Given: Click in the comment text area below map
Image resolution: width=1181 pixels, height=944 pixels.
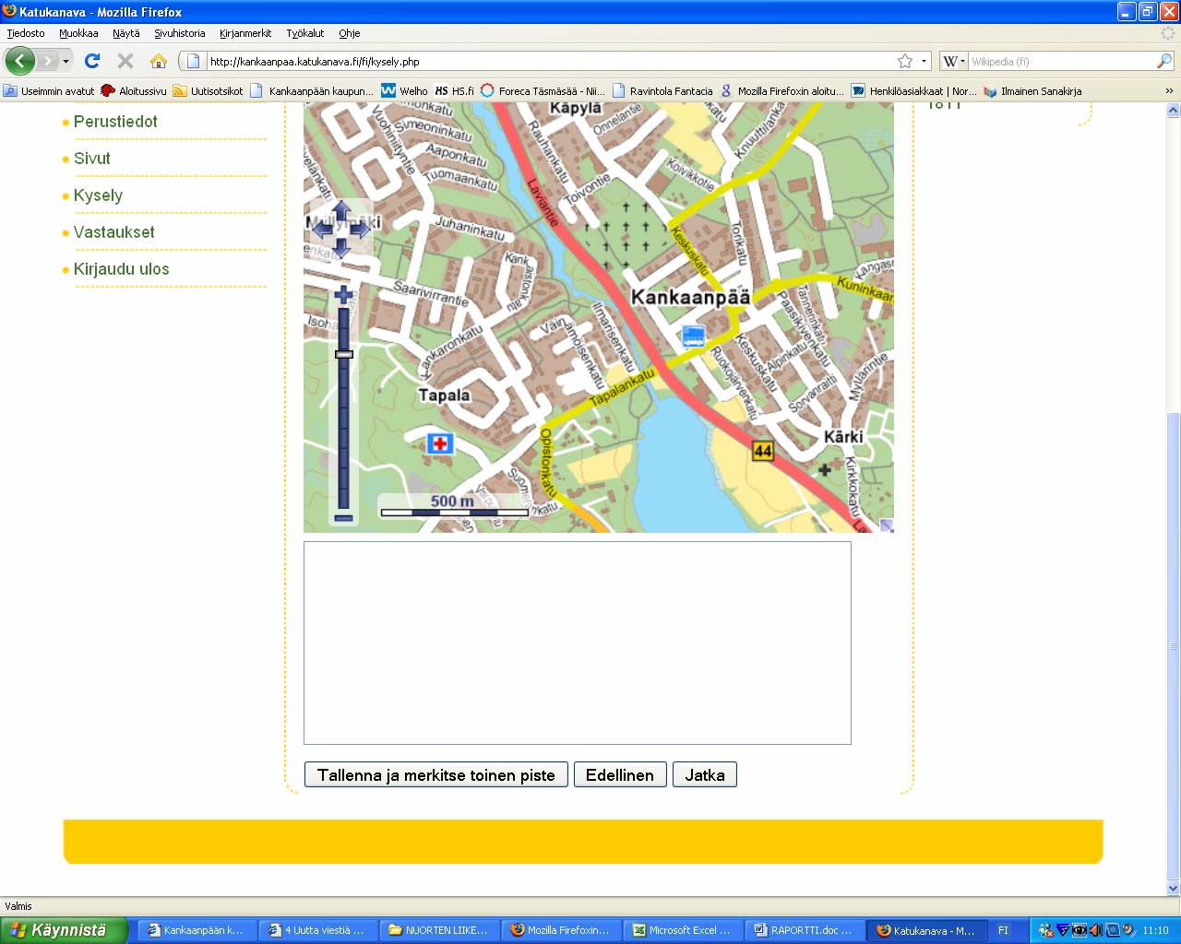Looking at the screenshot, I should click(x=578, y=643).
